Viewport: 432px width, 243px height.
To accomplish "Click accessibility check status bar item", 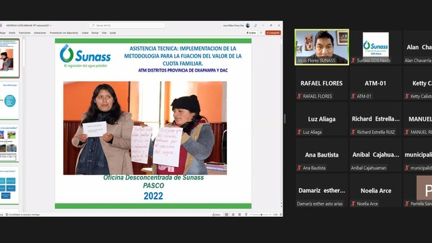I will (23, 215).
